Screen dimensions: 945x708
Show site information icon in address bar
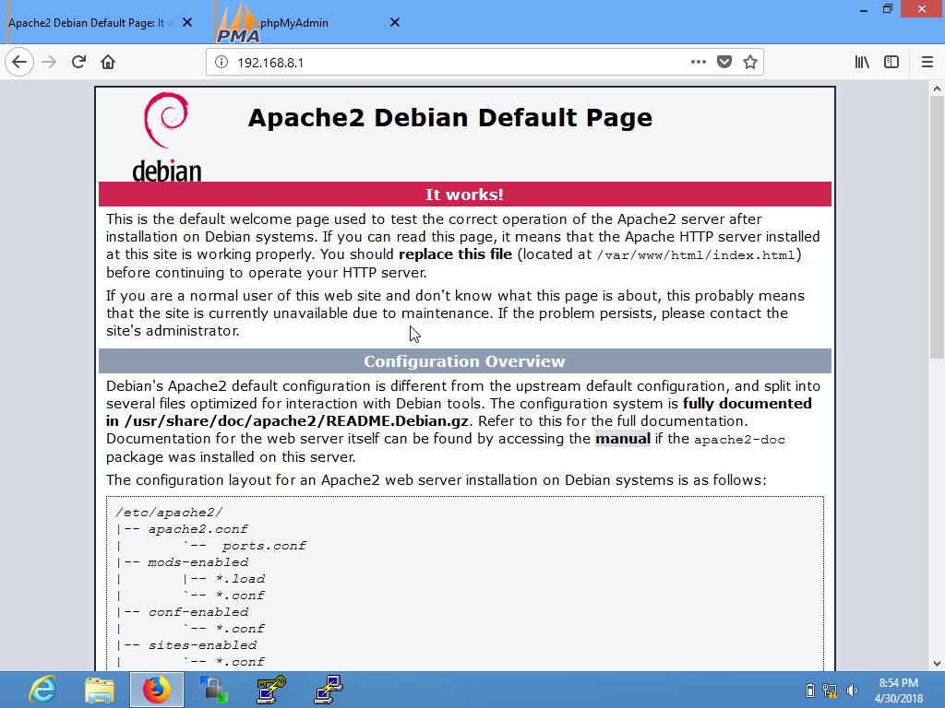[x=221, y=62]
